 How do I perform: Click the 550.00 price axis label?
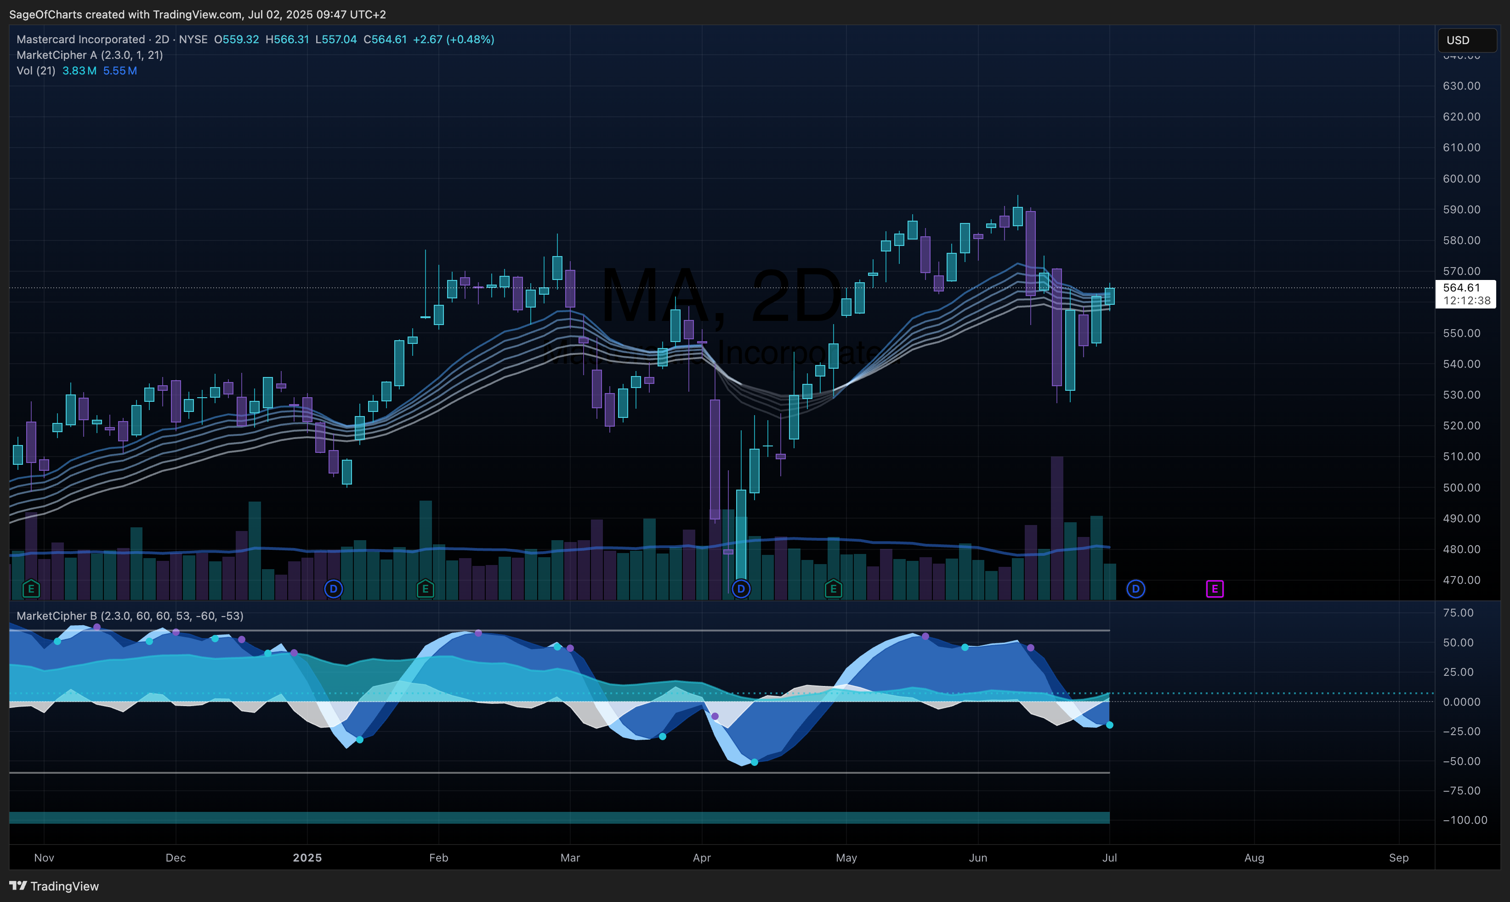(x=1461, y=333)
